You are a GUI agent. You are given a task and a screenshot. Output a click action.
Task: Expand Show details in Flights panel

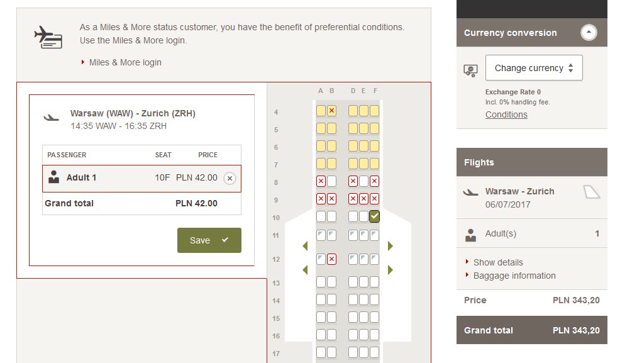tap(498, 262)
